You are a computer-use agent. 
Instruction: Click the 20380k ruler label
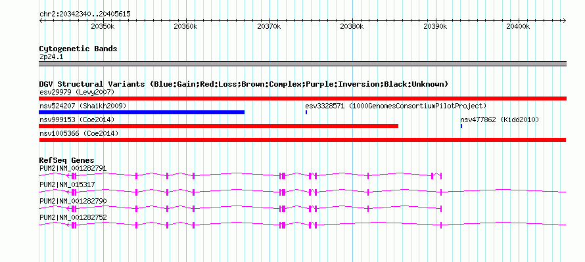352,27
